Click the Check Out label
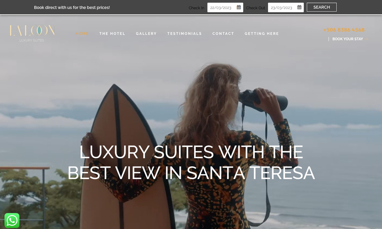 [255, 8]
